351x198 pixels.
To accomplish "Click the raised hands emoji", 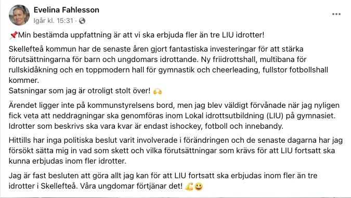I will click(158, 91).
